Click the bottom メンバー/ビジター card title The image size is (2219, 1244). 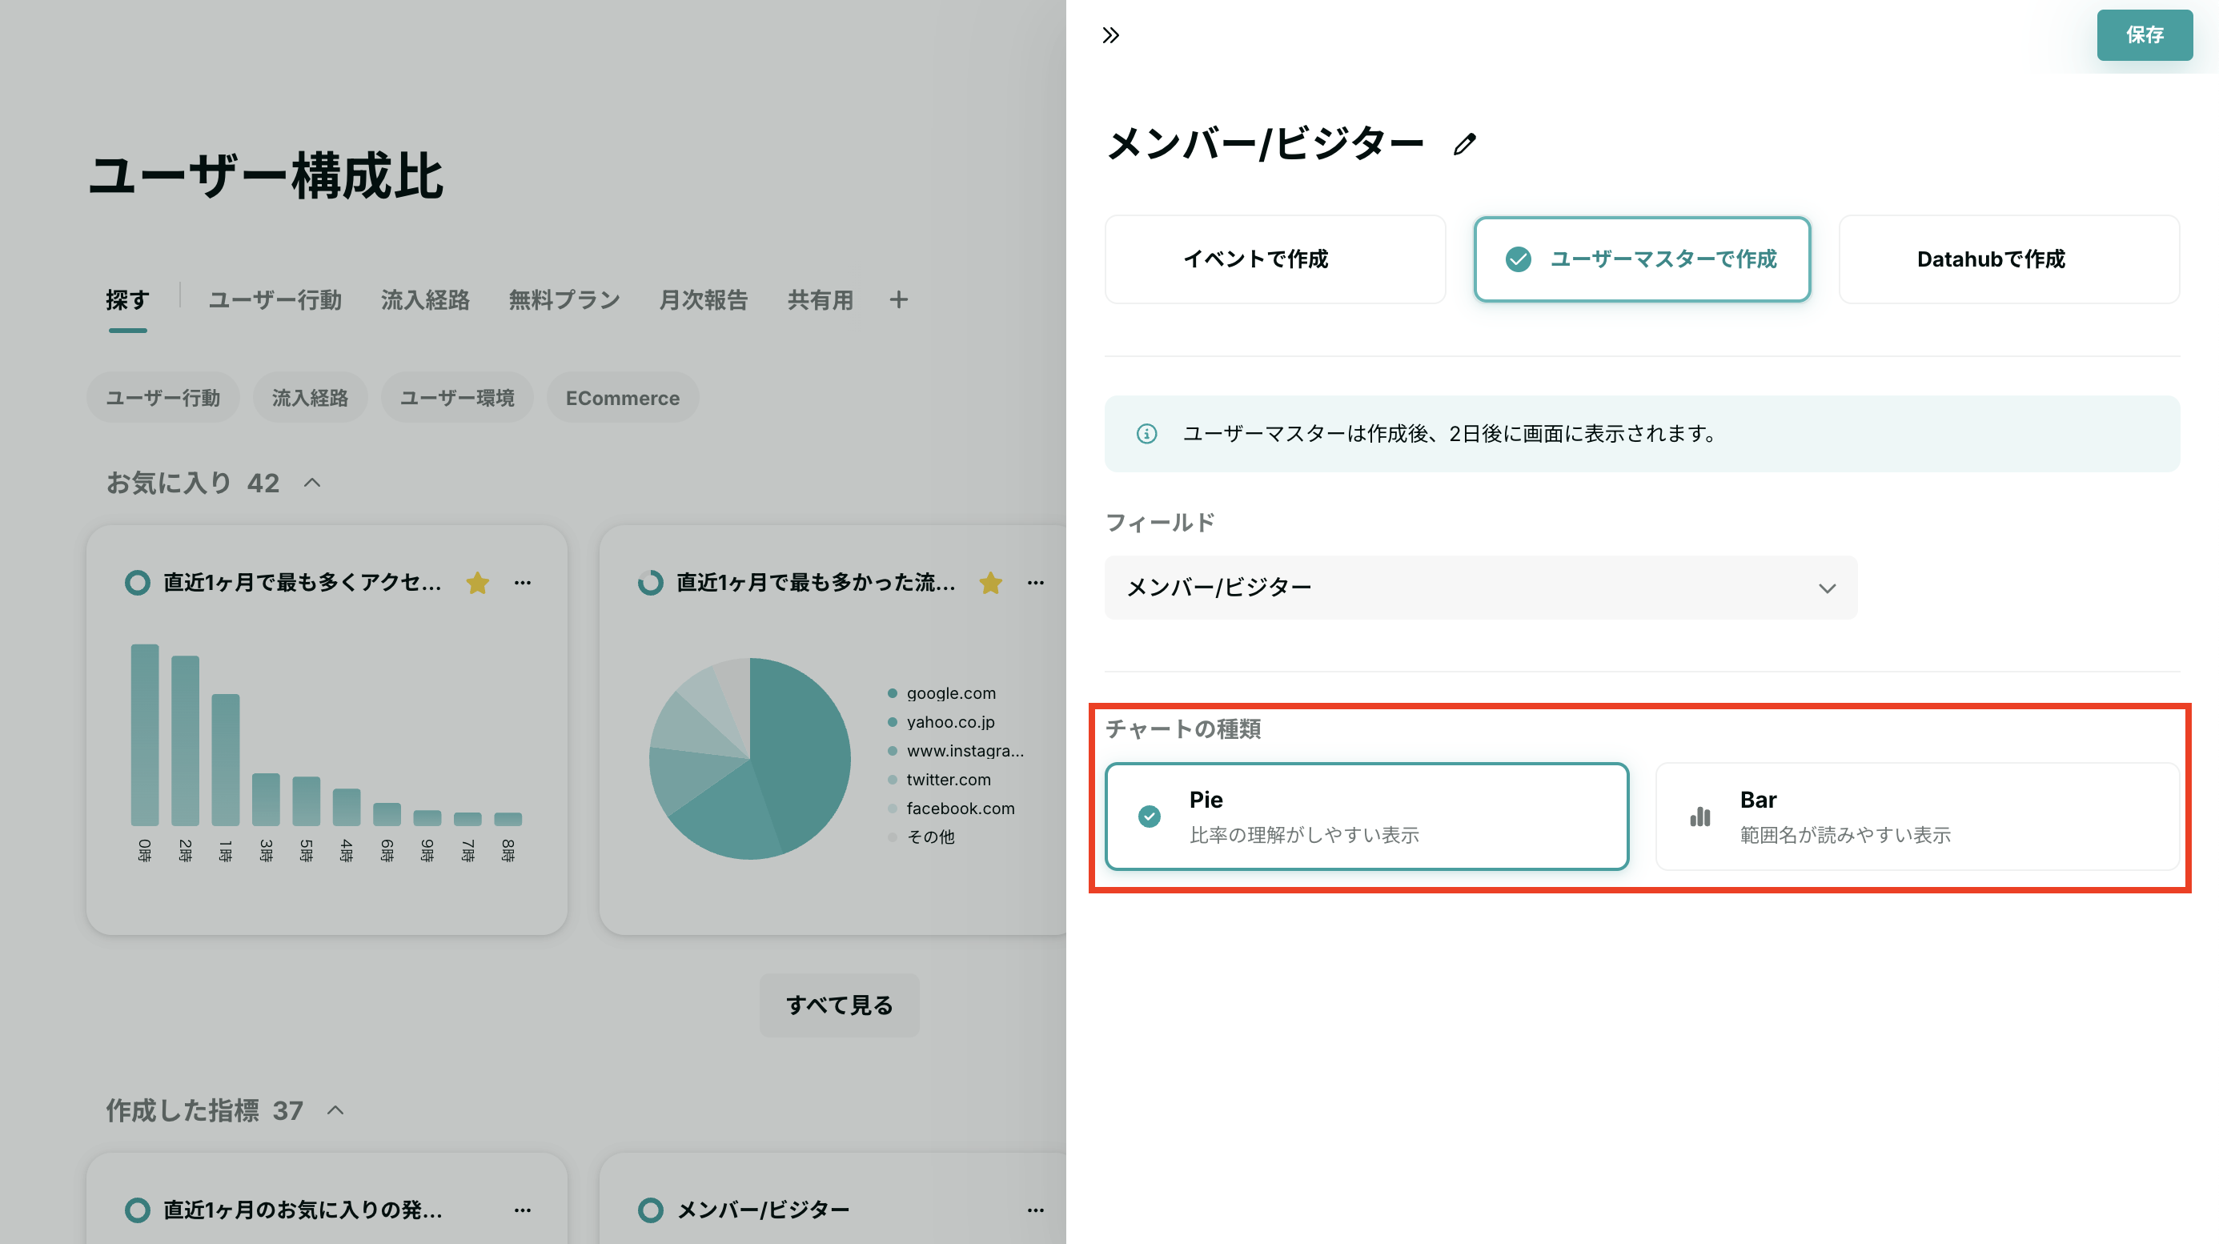(763, 1210)
